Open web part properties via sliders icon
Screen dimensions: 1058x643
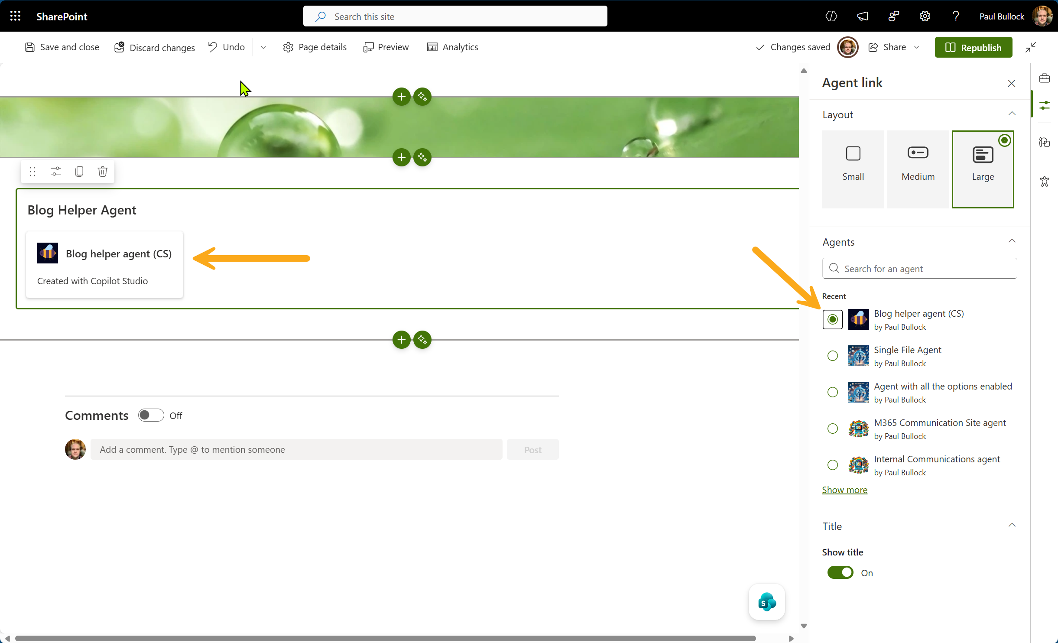tap(55, 171)
